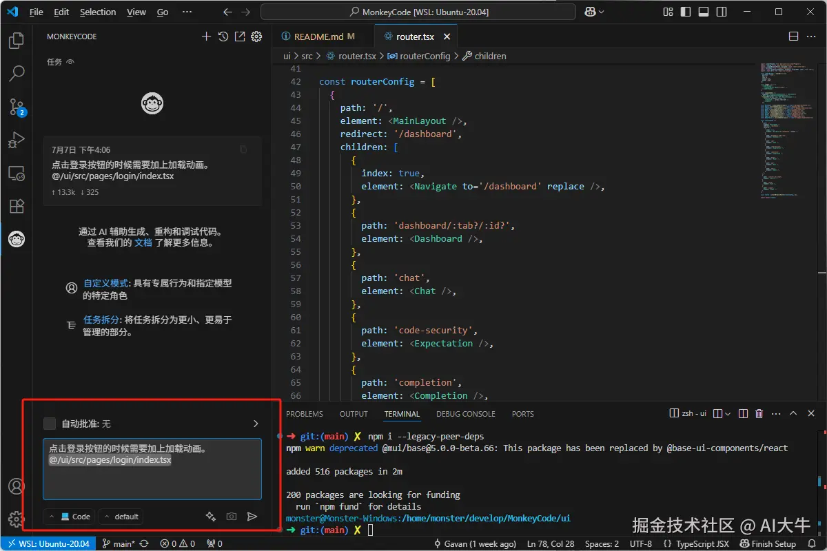Open the Code mode dropdown
827x551 pixels.
pyautogui.click(x=69, y=517)
